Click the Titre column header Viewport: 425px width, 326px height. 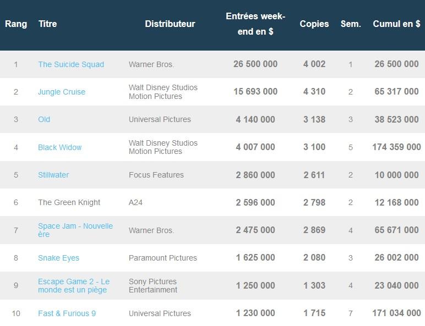(48, 24)
